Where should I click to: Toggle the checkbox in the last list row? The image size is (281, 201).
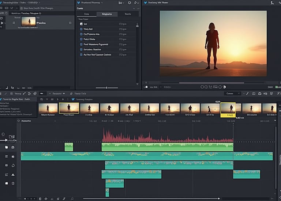pyautogui.click(x=81, y=54)
